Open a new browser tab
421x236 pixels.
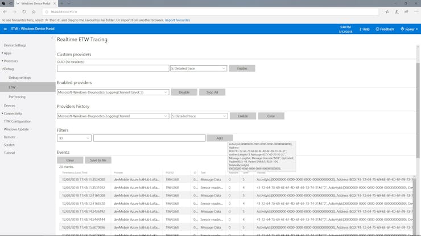(x=62, y=3)
